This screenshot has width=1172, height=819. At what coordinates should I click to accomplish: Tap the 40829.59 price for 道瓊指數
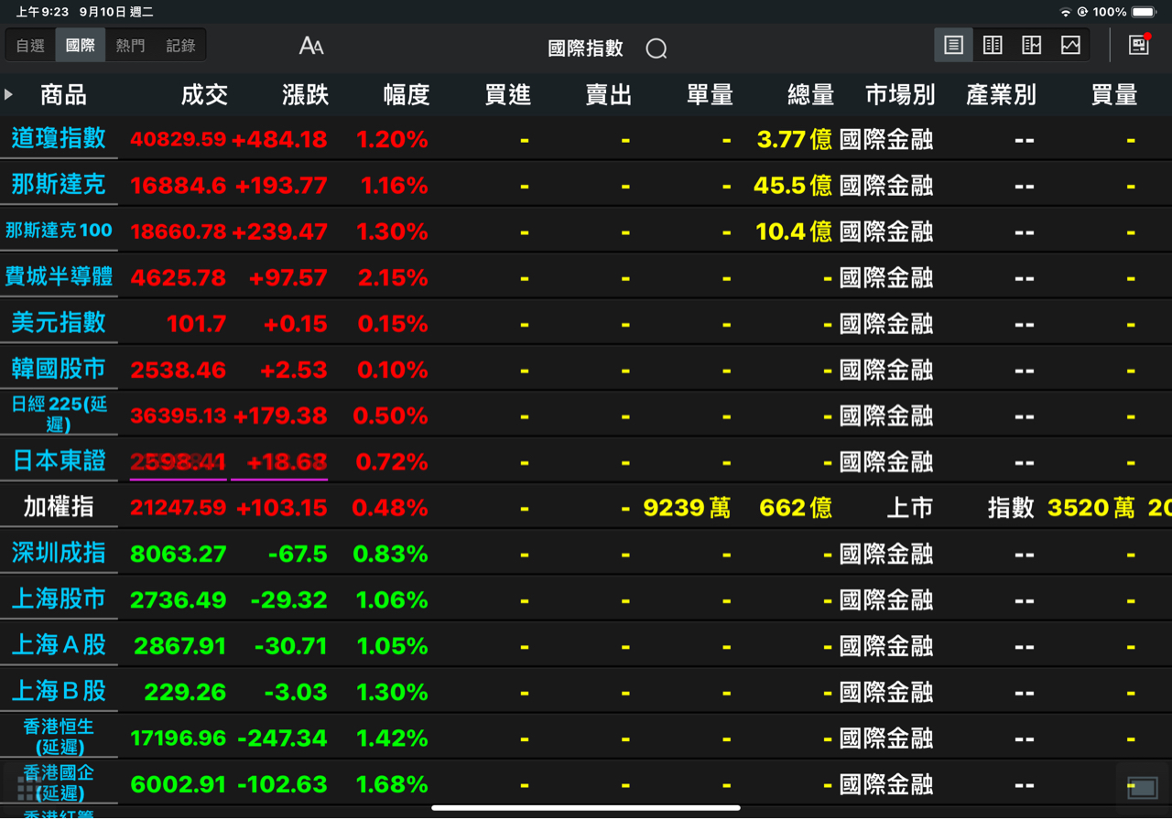click(x=179, y=140)
